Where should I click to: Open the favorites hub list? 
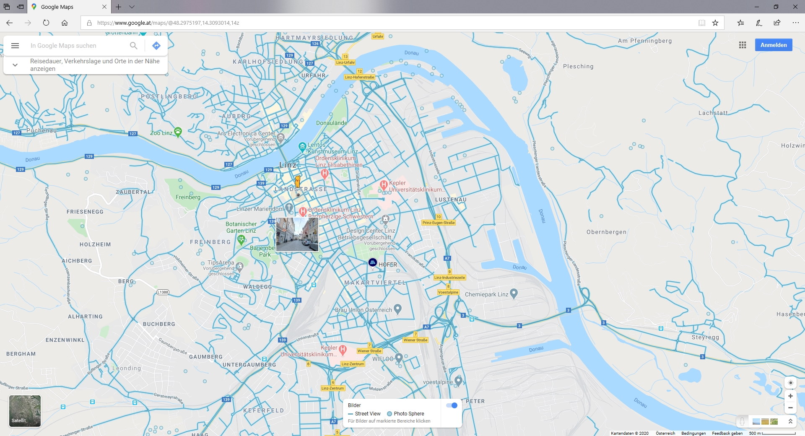pyautogui.click(x=740, y=23)
